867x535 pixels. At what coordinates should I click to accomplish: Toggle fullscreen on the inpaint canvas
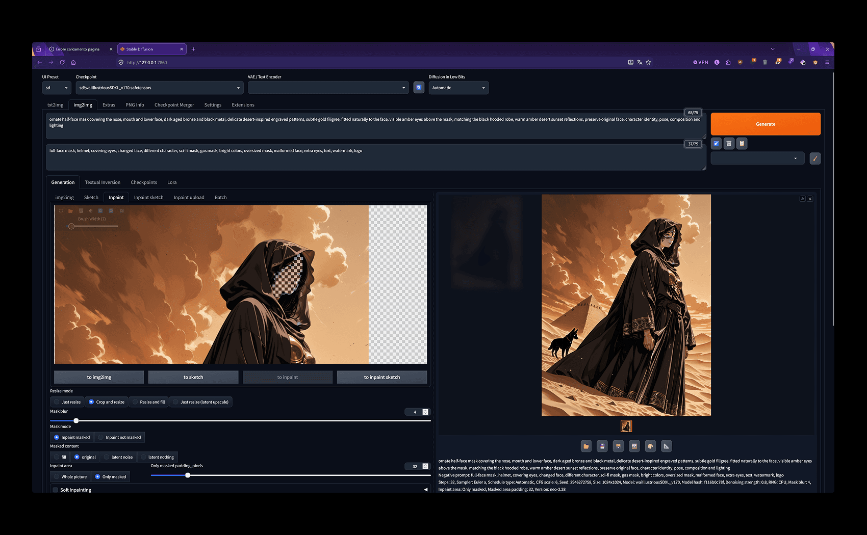pos(61,210)
